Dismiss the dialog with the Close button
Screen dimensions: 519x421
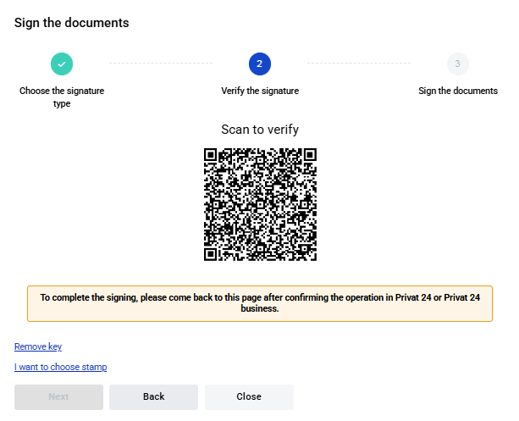coord(249,396)
